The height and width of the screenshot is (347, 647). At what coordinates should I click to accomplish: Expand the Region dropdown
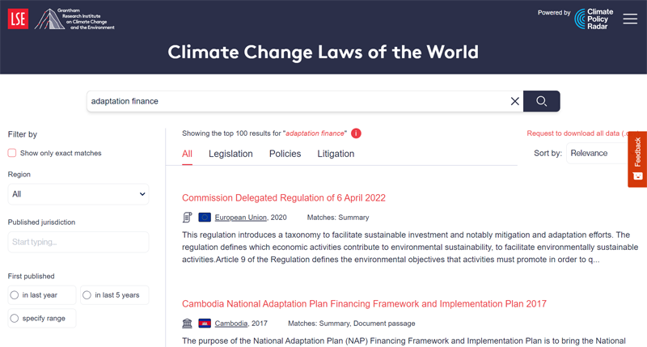78,194
